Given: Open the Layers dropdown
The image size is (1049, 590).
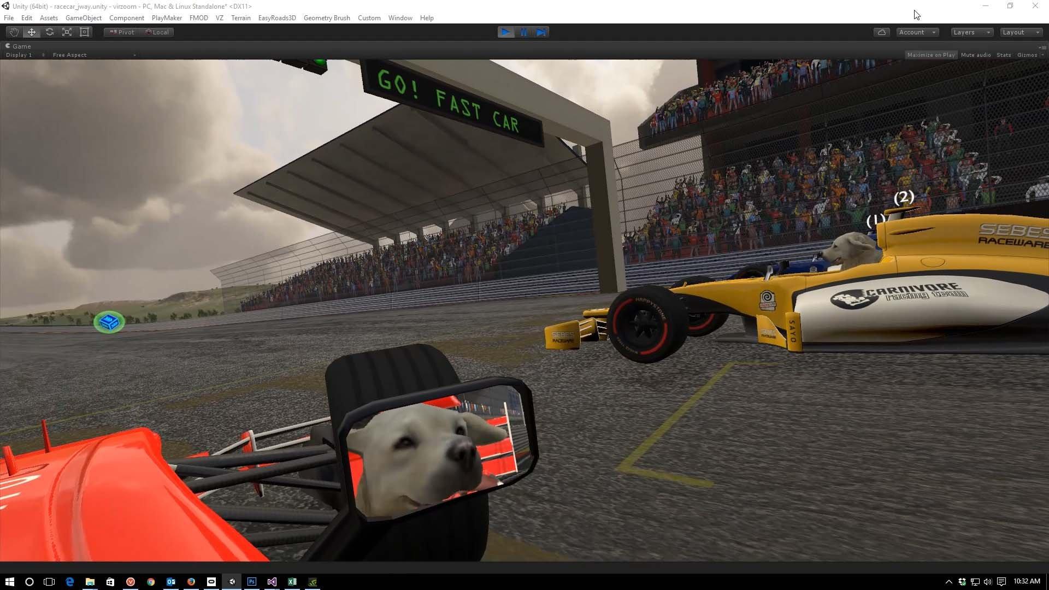Looking at the screenshot, I should click(x=971, y=32).
